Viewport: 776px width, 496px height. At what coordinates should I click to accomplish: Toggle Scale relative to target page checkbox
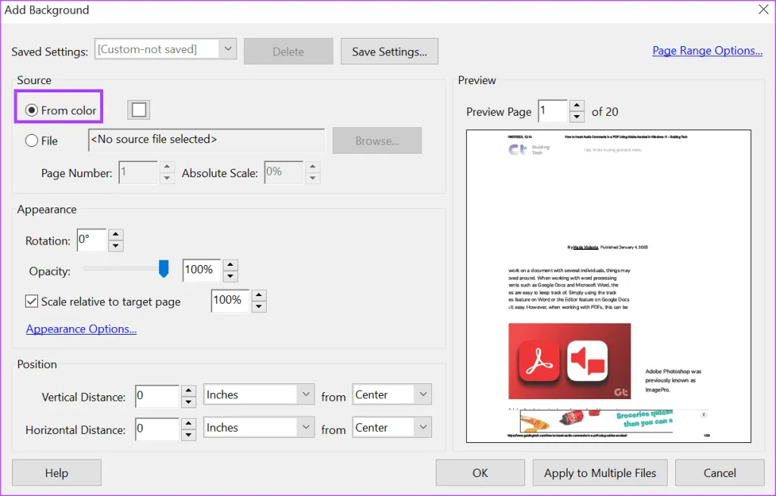click(x=32, y=301)
